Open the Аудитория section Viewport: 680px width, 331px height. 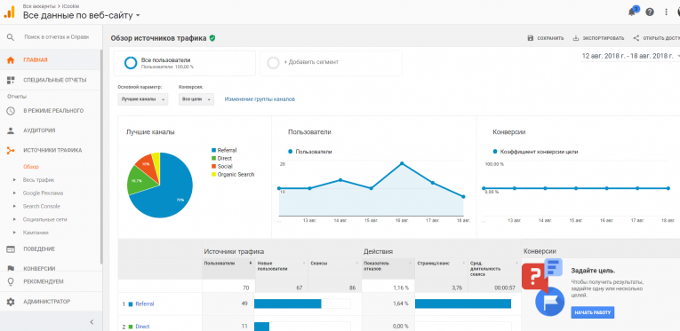click(39, 130)
